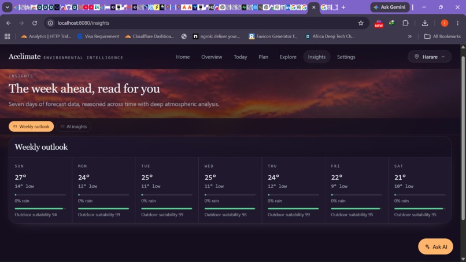Open the All Bookmarks folder

coord(442,36)
